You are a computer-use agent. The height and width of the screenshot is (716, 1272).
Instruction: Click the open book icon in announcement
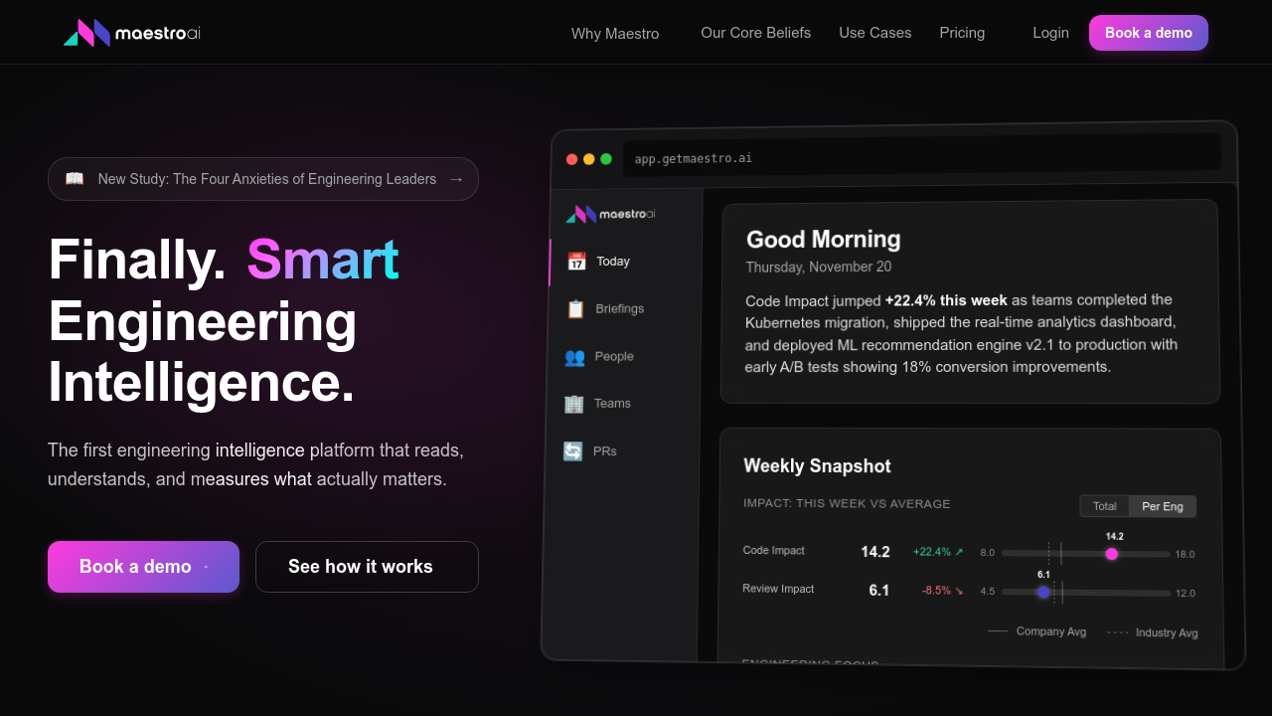pyautogui.click(x=75, y=179)
